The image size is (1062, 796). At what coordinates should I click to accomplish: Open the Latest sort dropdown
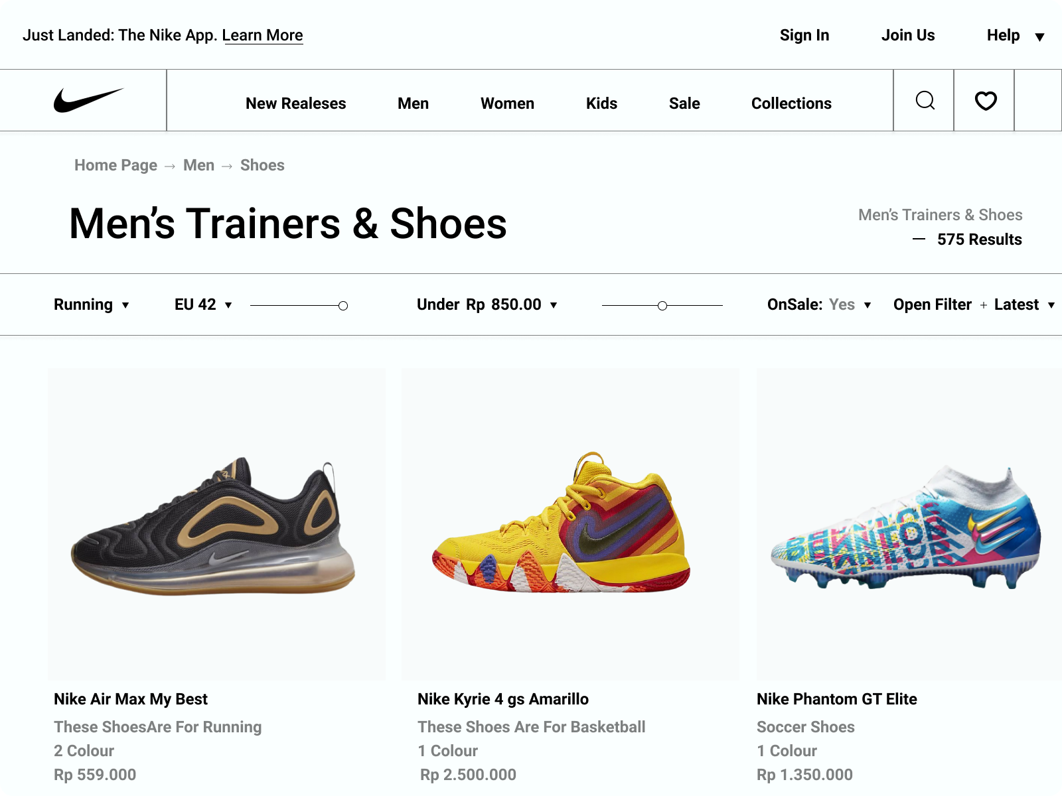click(x=1024, y=304)
